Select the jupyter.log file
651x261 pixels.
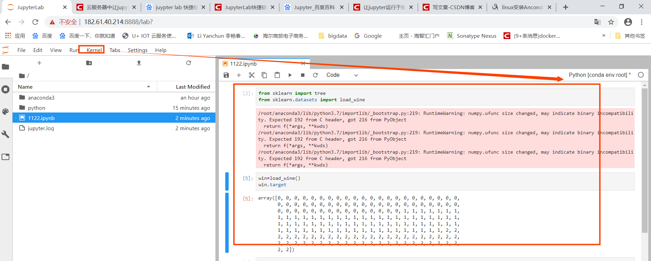[x=114, y=128]
